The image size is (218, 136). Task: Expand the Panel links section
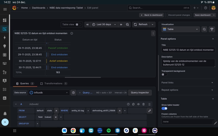click(187, 82)
